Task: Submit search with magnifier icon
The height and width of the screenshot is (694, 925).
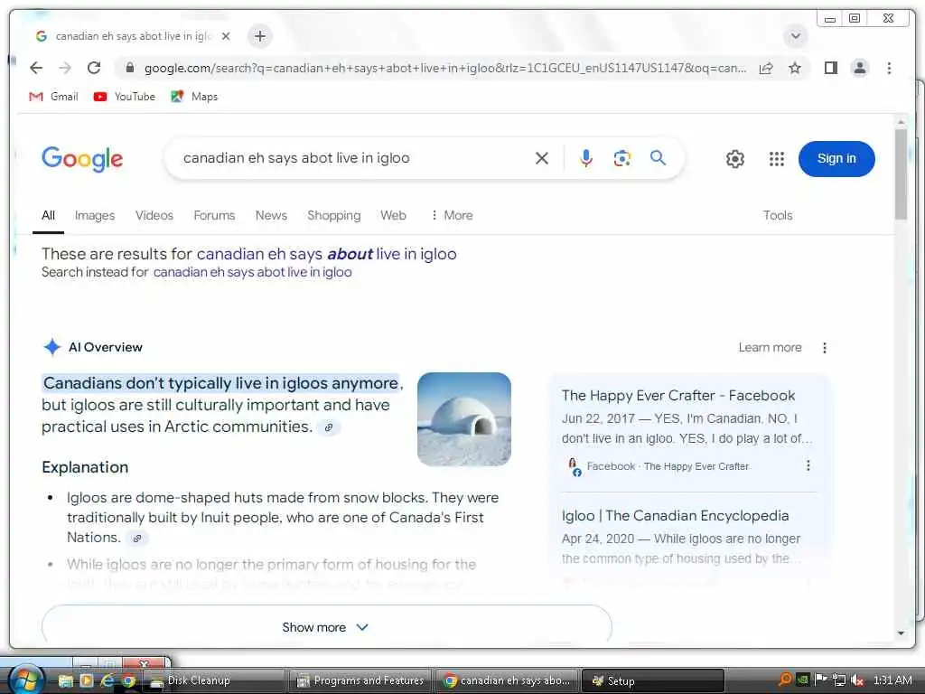Action: (658, 158)
